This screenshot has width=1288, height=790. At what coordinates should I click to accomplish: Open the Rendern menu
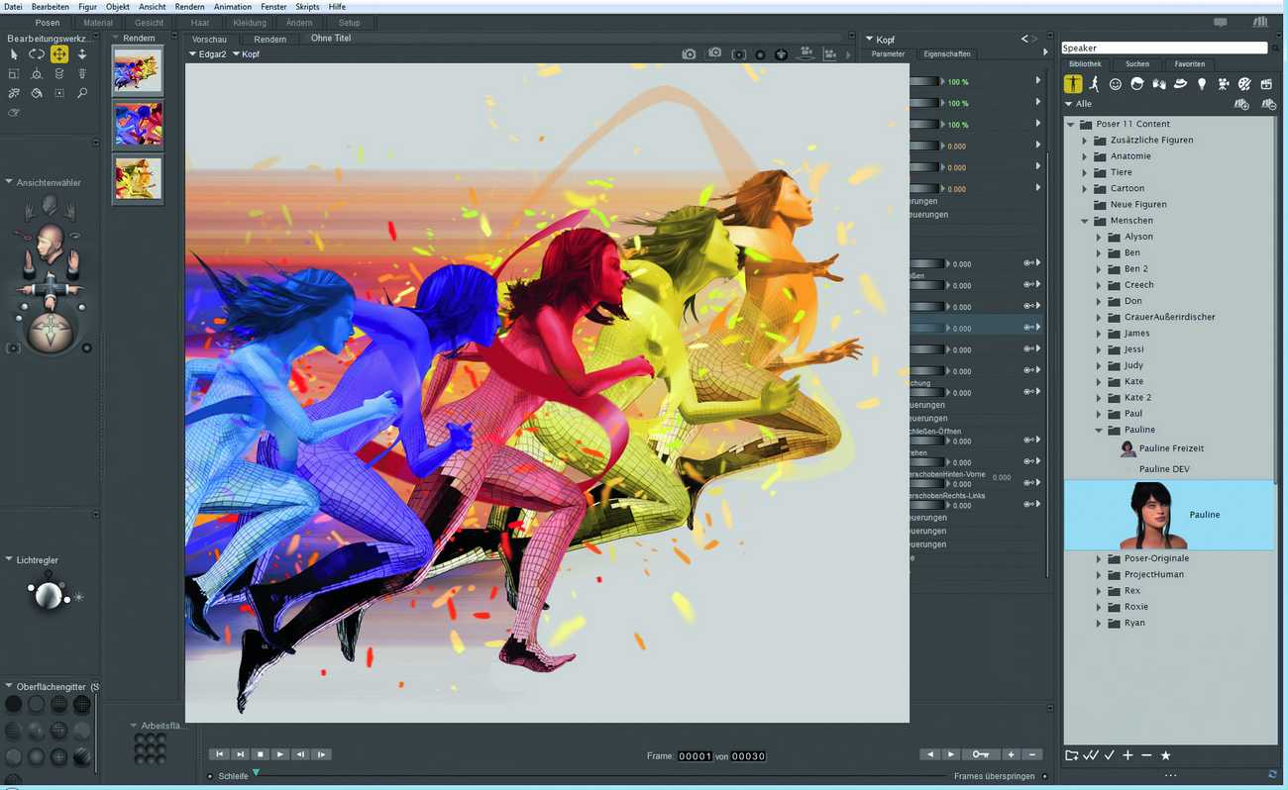pos(189,7)
